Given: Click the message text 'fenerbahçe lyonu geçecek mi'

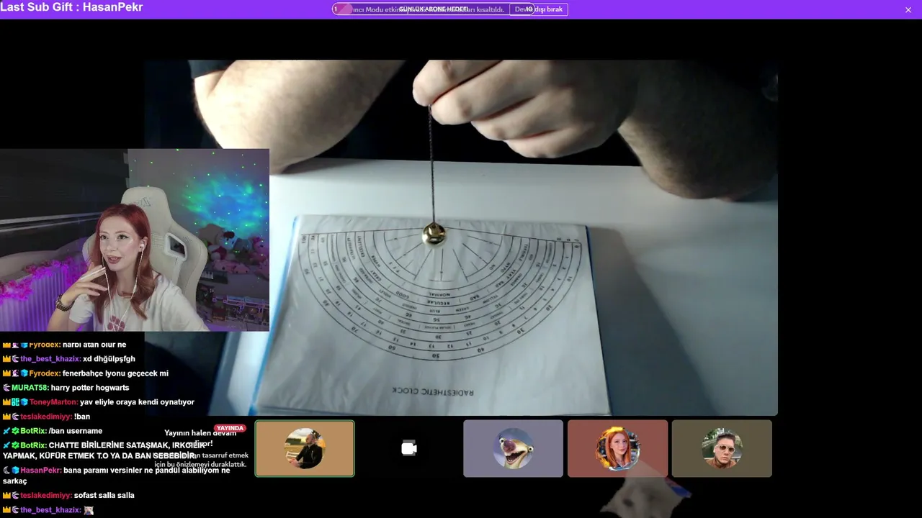Looking at the screenshot, I should (x=115, y=373).
